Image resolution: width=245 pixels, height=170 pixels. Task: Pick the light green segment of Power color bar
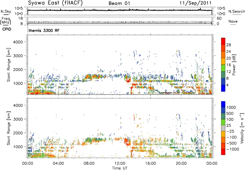[223, 68]
